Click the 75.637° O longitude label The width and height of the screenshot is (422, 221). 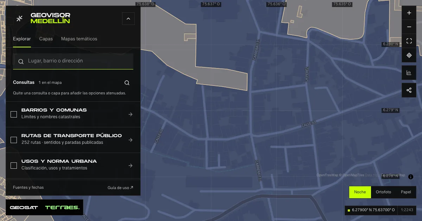coord(211,4)
